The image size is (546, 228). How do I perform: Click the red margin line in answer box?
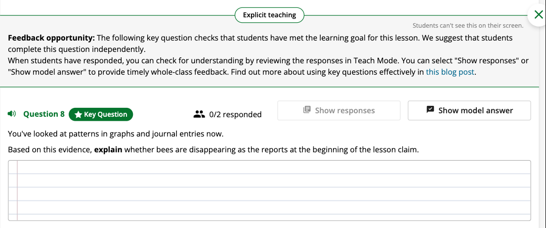(x=17, y=190)
